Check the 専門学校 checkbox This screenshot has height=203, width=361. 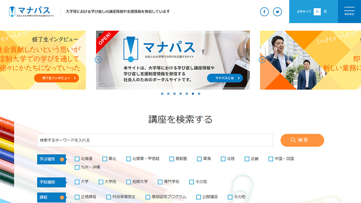pos(160,182)
